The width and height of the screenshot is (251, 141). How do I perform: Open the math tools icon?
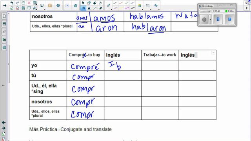[x=67, y=5]
